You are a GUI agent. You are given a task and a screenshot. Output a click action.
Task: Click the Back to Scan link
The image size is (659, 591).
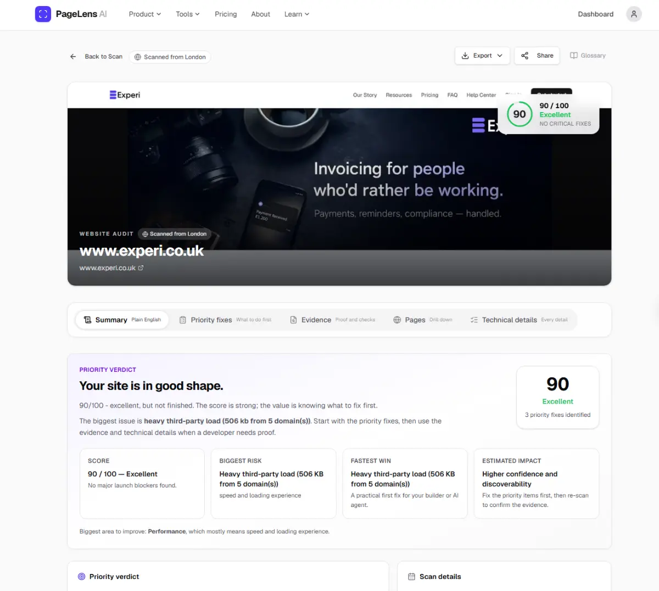click(96, 57)
